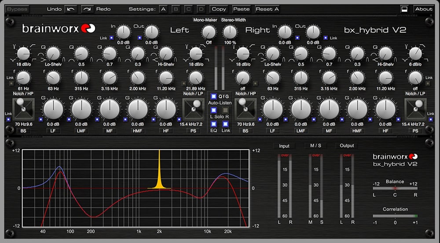The image size is (440, 243).
Task: Click the Stereo-Width knob
Action: pyautogui.click(x=230, y=32)
